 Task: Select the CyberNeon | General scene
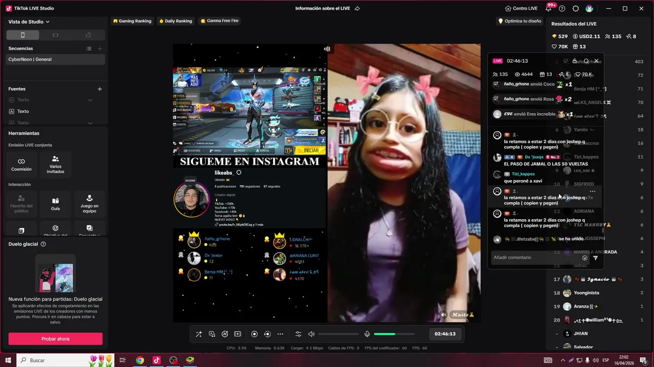[x=55, y=59]
